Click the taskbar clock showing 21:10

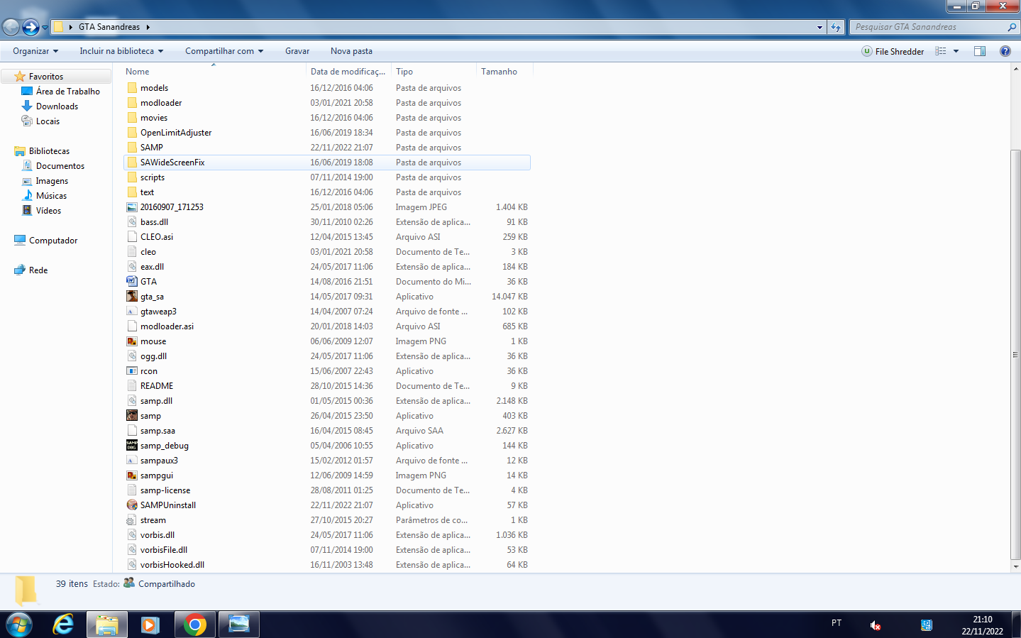[x=983, y=620]
